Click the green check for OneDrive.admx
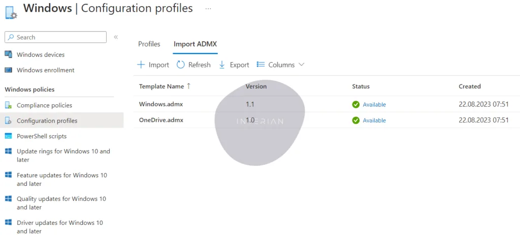 356,120
